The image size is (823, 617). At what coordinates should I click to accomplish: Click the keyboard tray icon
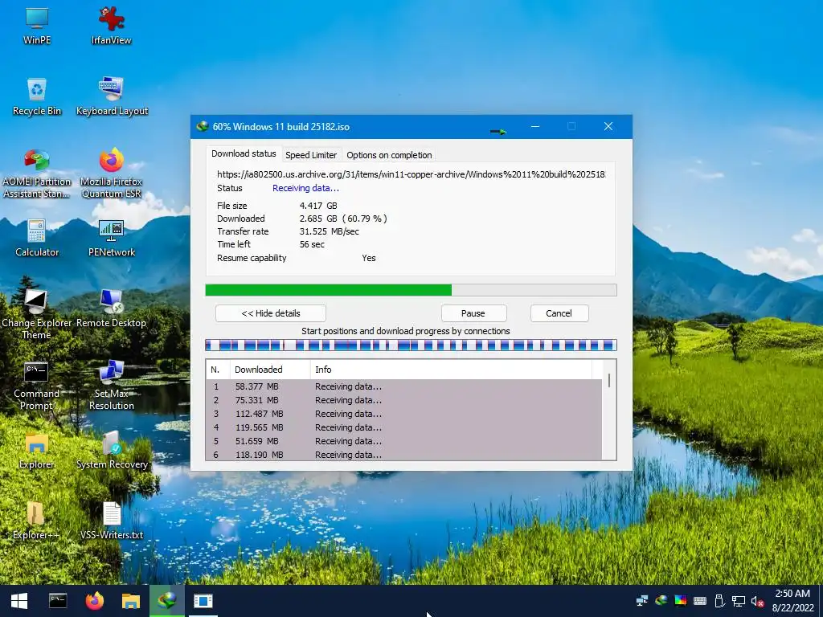700,601
